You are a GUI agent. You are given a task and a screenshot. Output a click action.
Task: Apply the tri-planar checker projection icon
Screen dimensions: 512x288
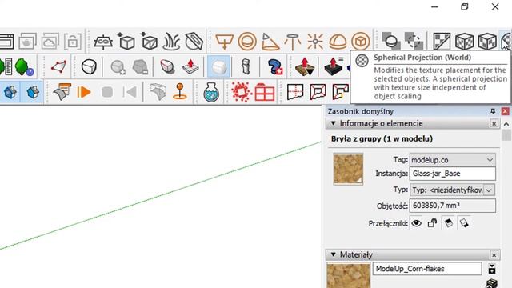(x=442, y=42)
